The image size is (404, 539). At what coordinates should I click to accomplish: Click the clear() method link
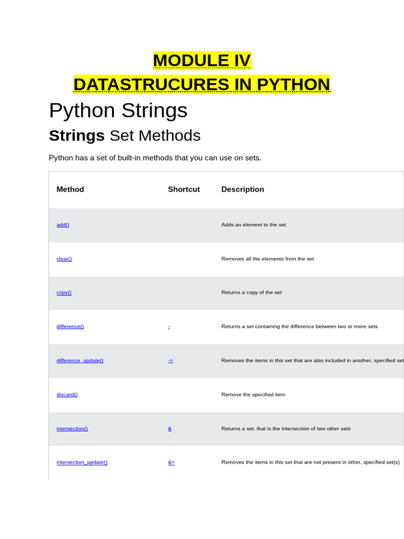point(64,259)
